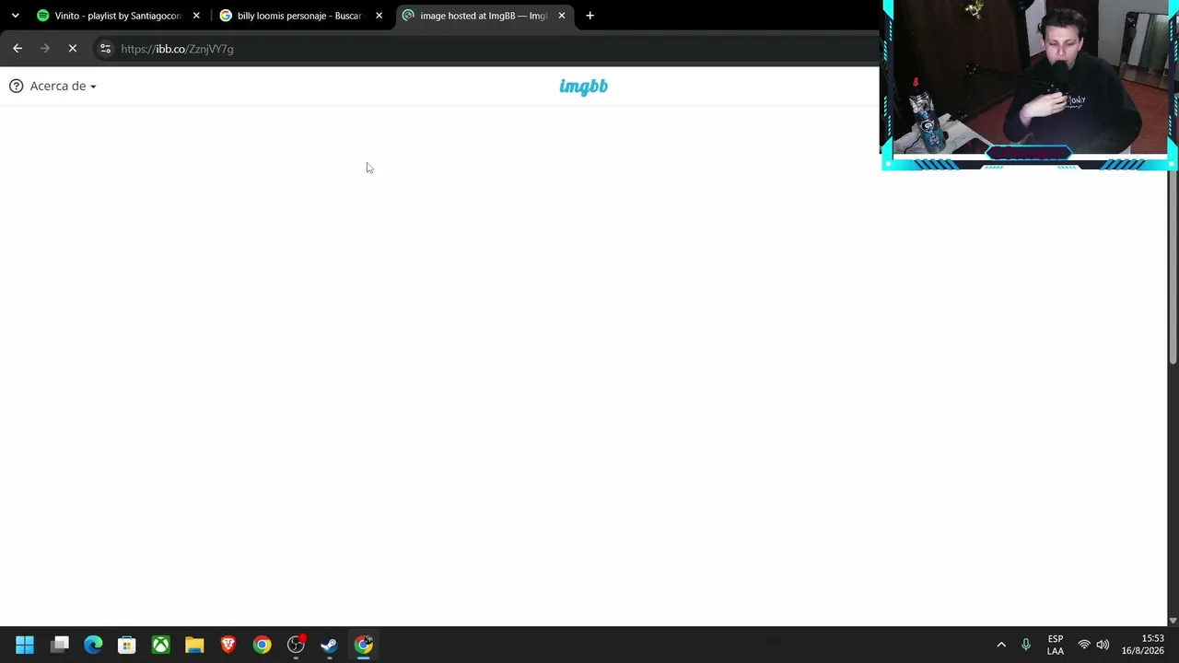Open OBS Studio from taskbar

pos(296,645)
